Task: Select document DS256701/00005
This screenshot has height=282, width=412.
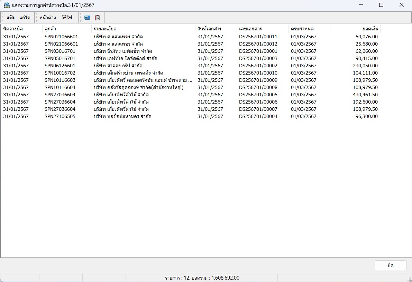Action: tap(258, 95)
